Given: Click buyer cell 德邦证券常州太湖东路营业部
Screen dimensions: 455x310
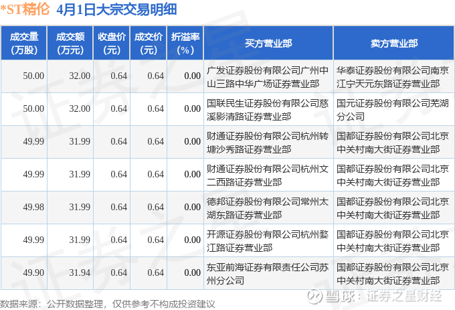Looking at the screenshot, I should pos(268,208).
